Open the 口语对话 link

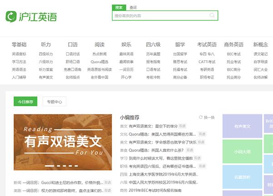tap(73, 54)
